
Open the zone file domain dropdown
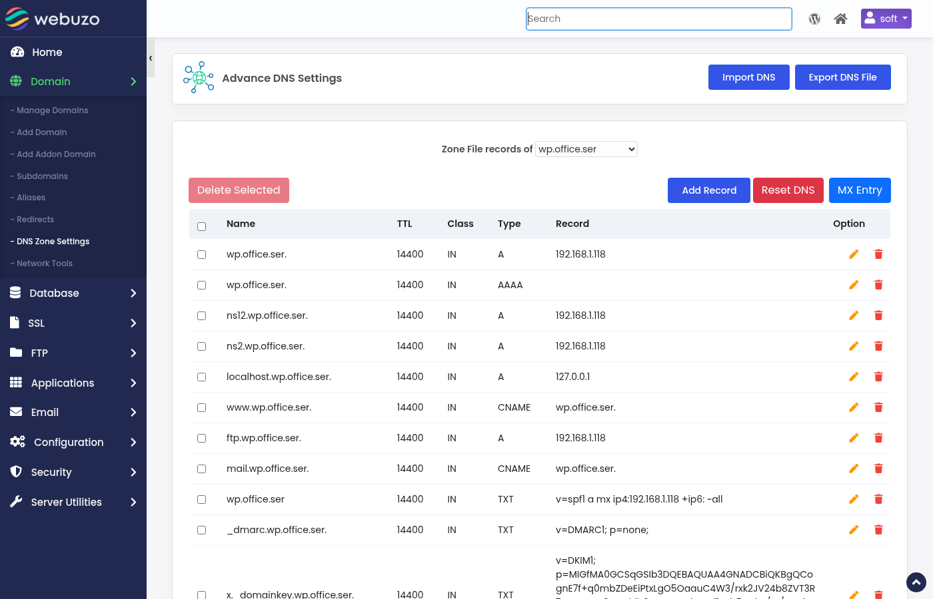[x=586, y=149]
